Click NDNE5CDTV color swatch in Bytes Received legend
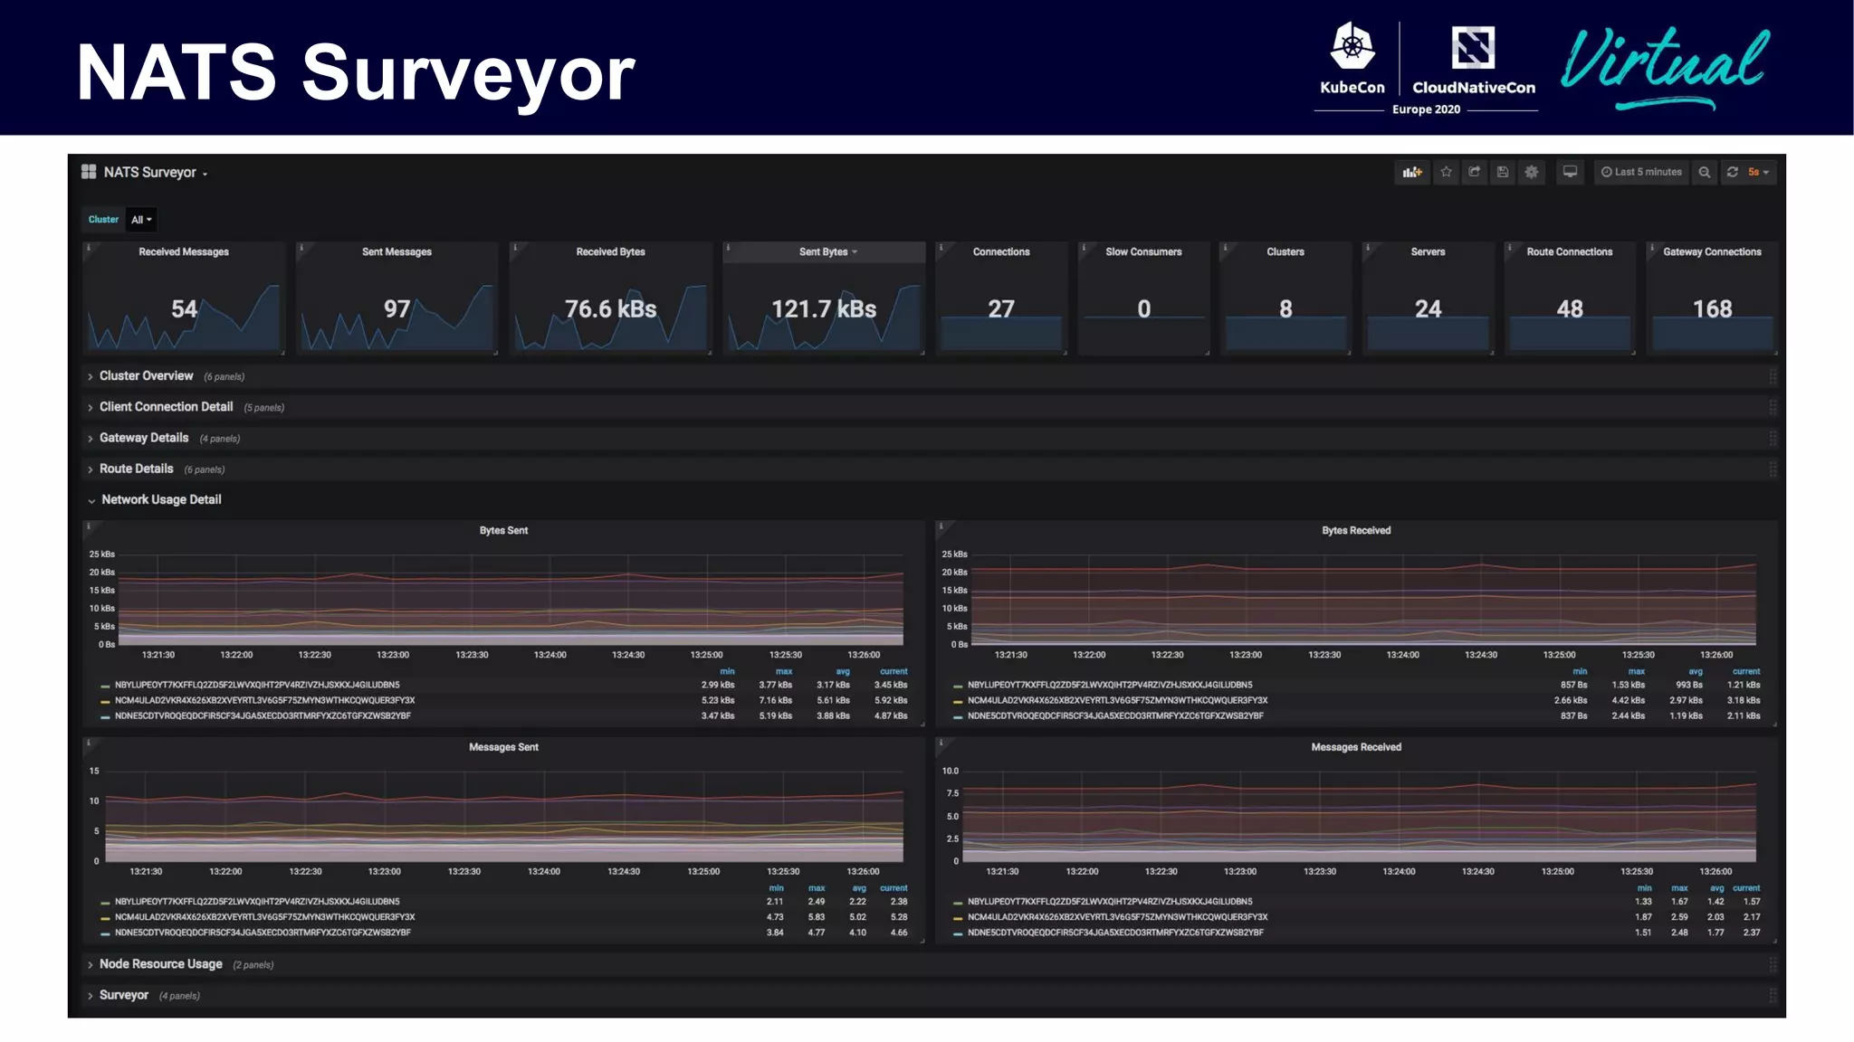 coord(958,716)
